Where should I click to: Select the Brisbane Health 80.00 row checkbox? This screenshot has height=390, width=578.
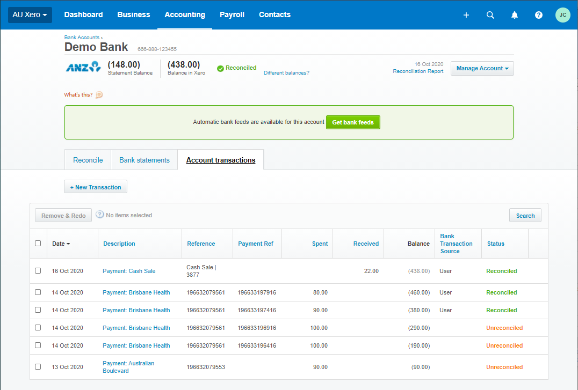point(38,292)
